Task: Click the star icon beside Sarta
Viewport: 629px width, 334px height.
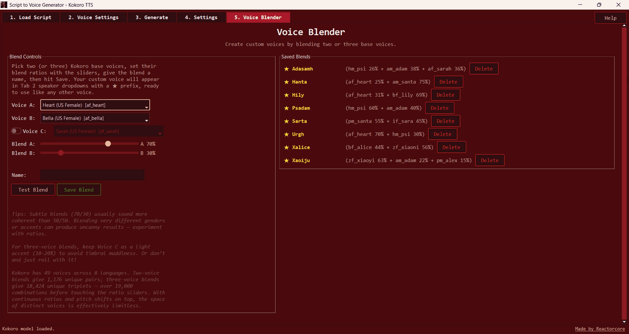Action: tap(286, 121)
